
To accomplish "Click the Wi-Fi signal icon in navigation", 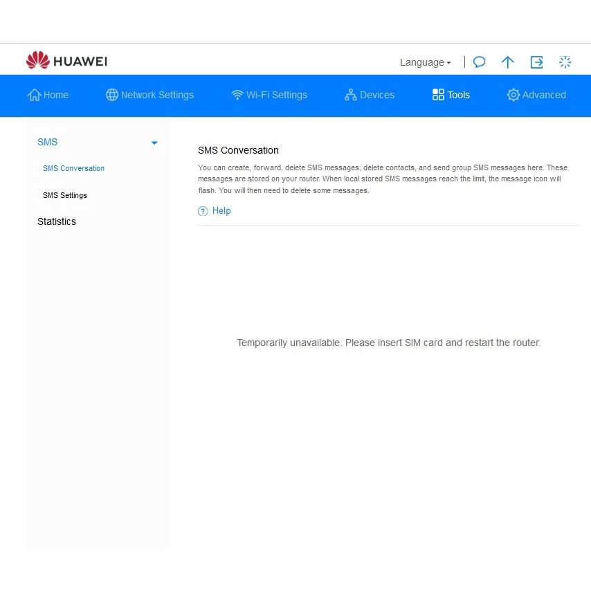I will click(x=237, y=95).
